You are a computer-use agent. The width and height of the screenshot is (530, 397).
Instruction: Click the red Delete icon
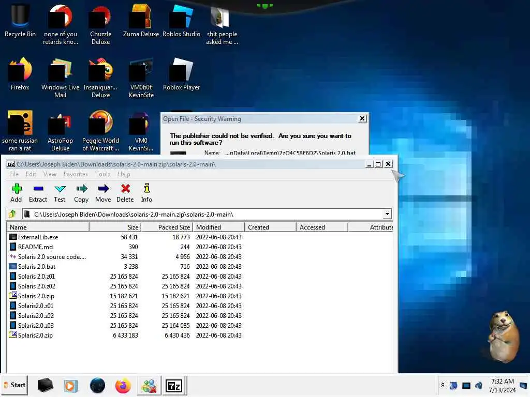tap(125, 193)
